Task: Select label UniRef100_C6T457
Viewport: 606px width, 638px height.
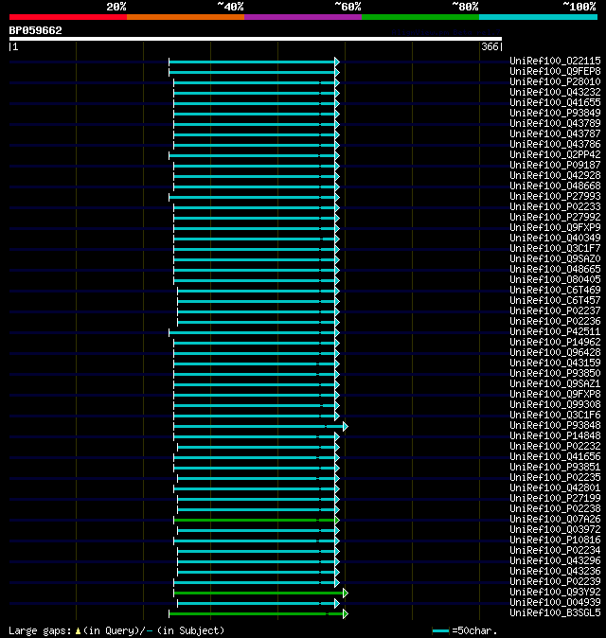Action: pyautogui.click(x=555, y=301)
